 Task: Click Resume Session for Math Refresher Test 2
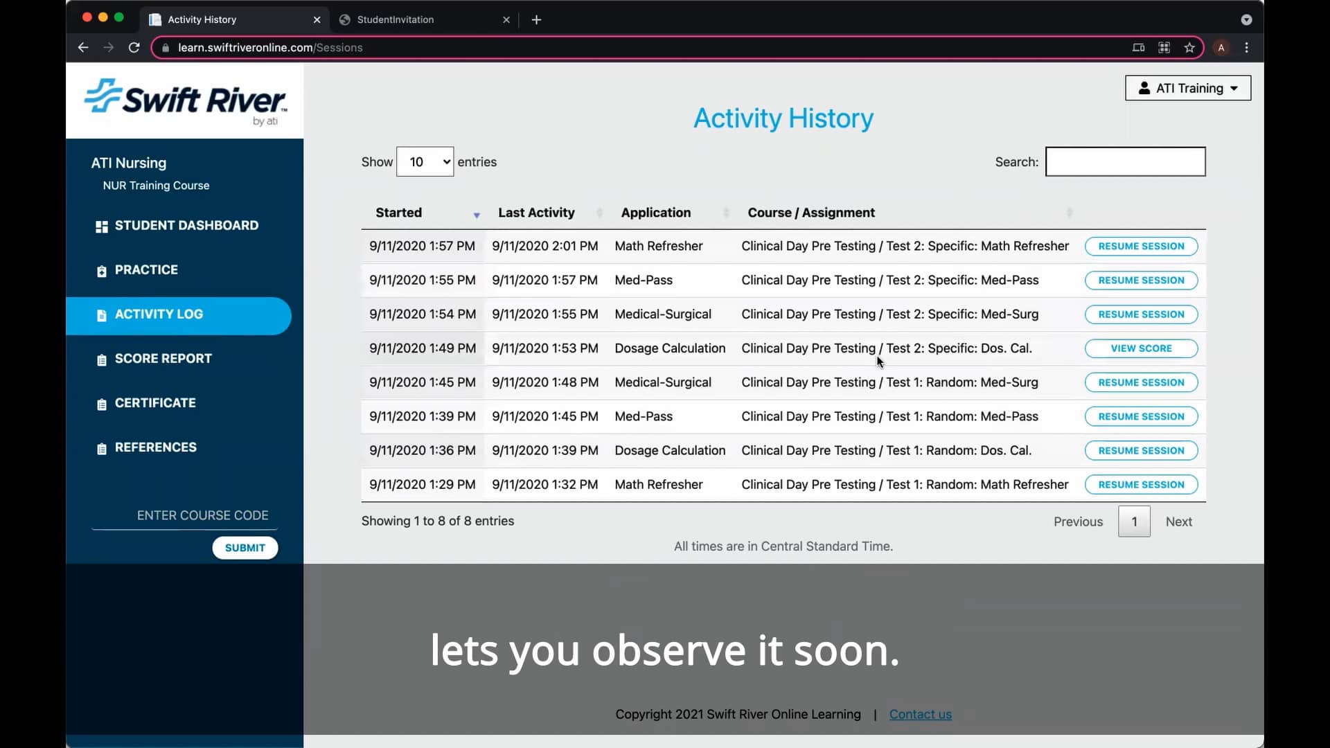click(1140, 246)
